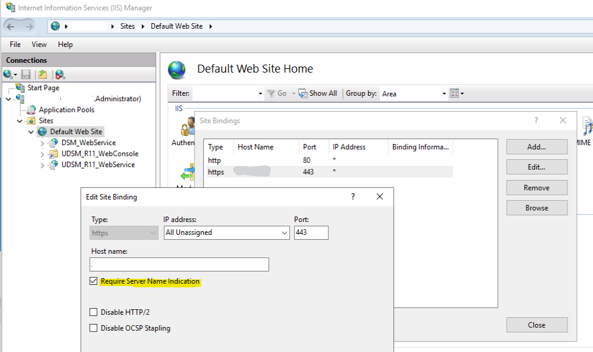Click the Host Name column header

(267, 147)
